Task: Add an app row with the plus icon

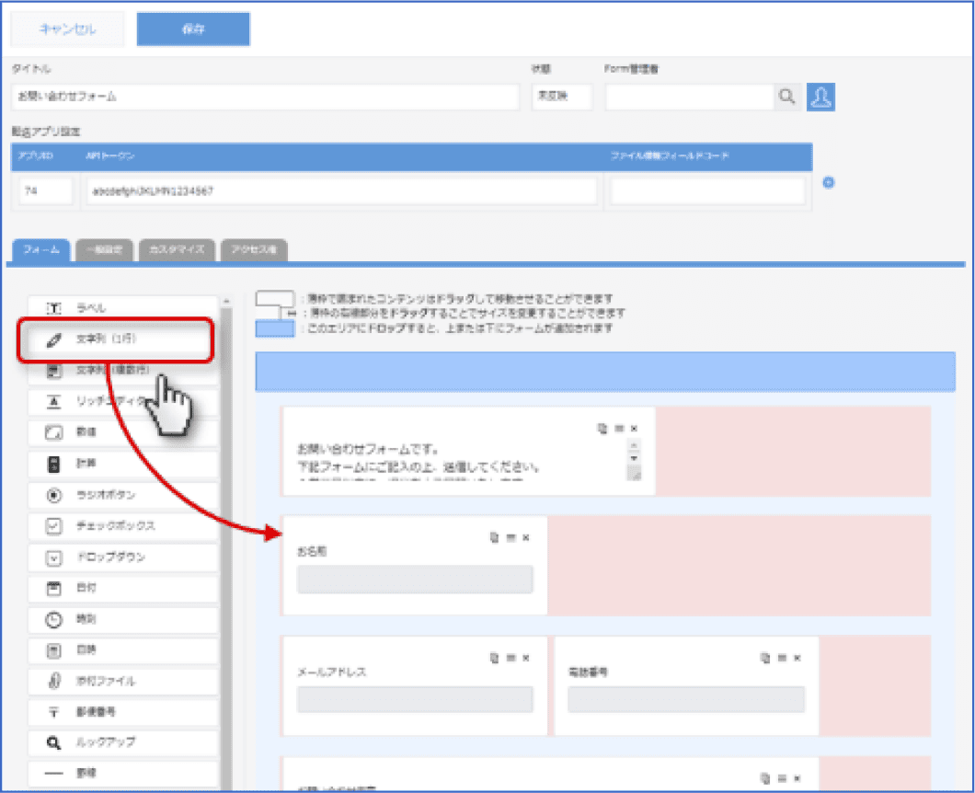Action: (828, 183)
